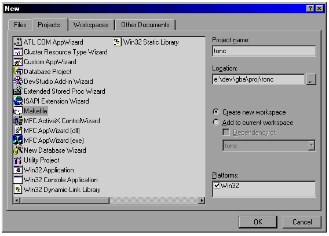Click the project list left scroll arrow
The image size is (329, 236).
click(x=17, y=201)
